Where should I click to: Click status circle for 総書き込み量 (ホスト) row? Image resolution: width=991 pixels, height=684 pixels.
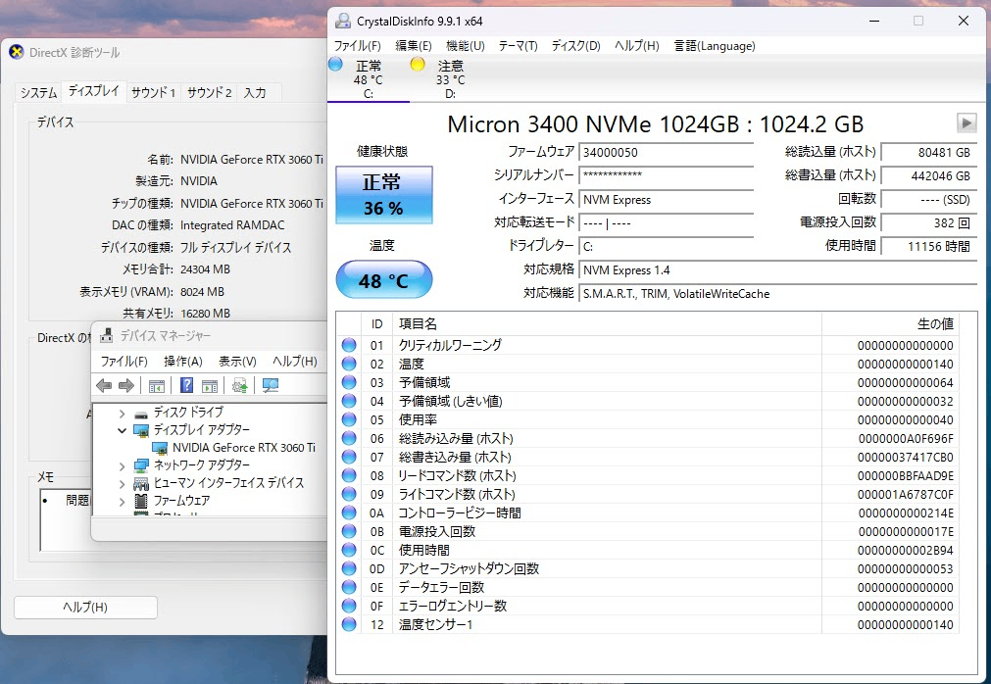point(349,457)
